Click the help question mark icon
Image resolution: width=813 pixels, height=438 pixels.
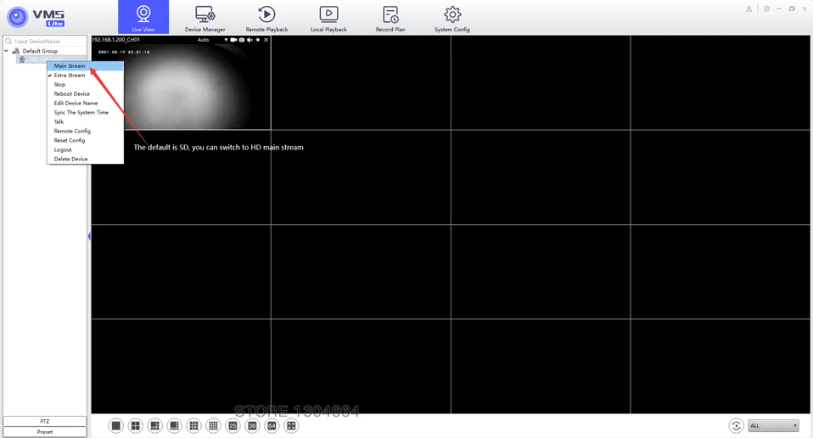[766, 8]
